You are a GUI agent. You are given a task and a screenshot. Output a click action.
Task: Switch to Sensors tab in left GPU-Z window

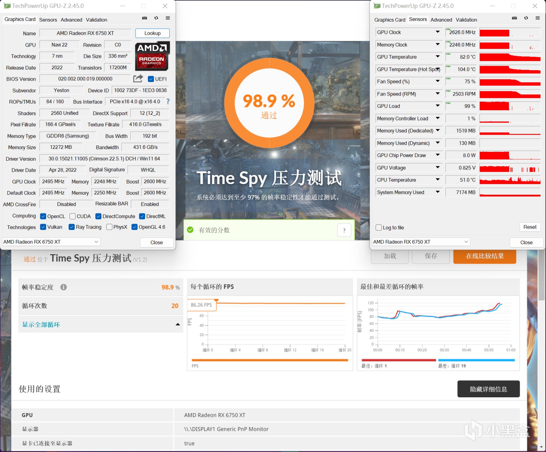[x=48, y=20]
